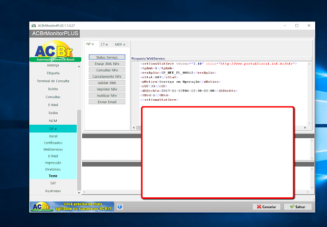The width and height of the screenshot is (327, 227).
Task: Click Imprimir NFe button
Action: click(x=107, y=89)
